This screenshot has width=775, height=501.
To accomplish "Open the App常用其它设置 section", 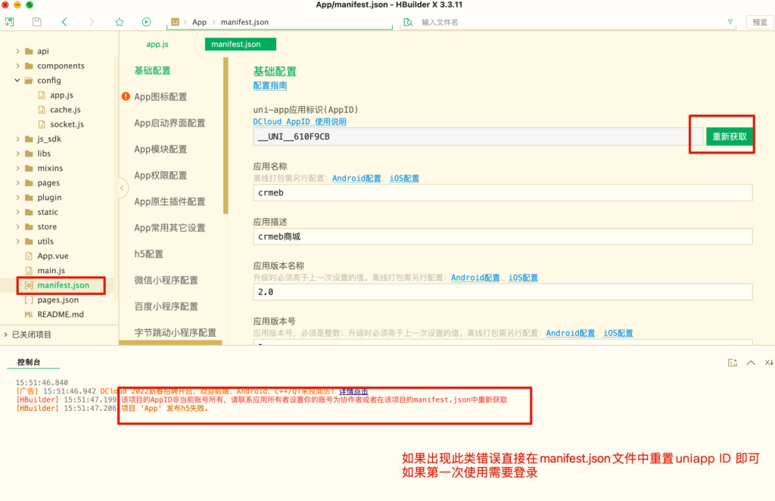I will [x=170, y=228].
